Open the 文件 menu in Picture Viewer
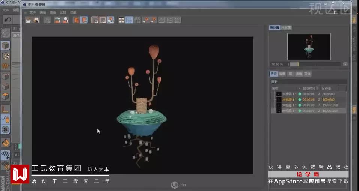The width and height of the screenshot is (359, 191). click(x=33, y=12)
